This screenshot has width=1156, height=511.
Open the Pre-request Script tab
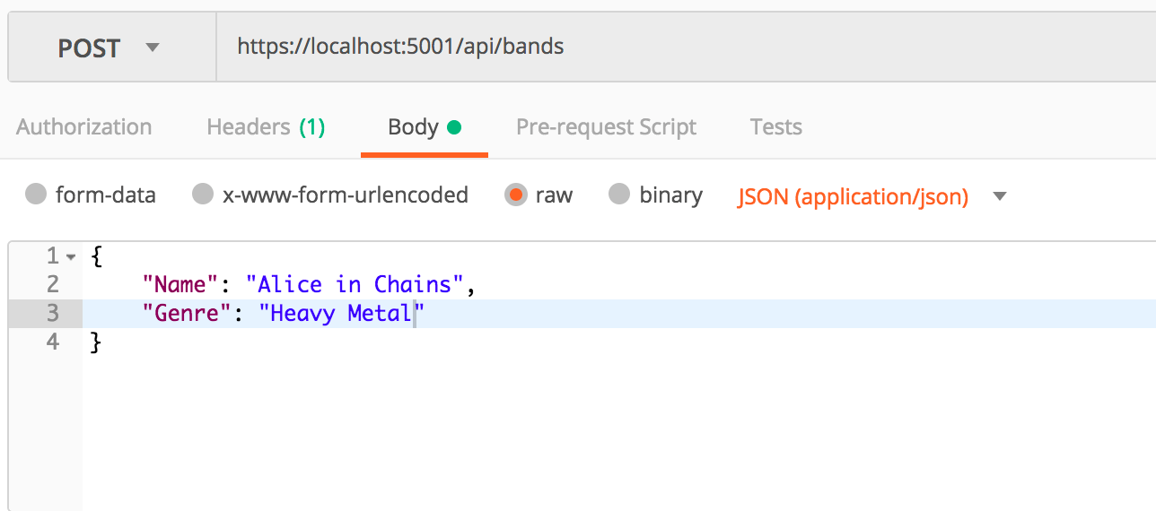606,127
